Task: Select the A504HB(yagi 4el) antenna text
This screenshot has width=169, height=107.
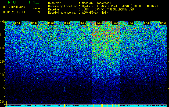Action: coord(95,13)
